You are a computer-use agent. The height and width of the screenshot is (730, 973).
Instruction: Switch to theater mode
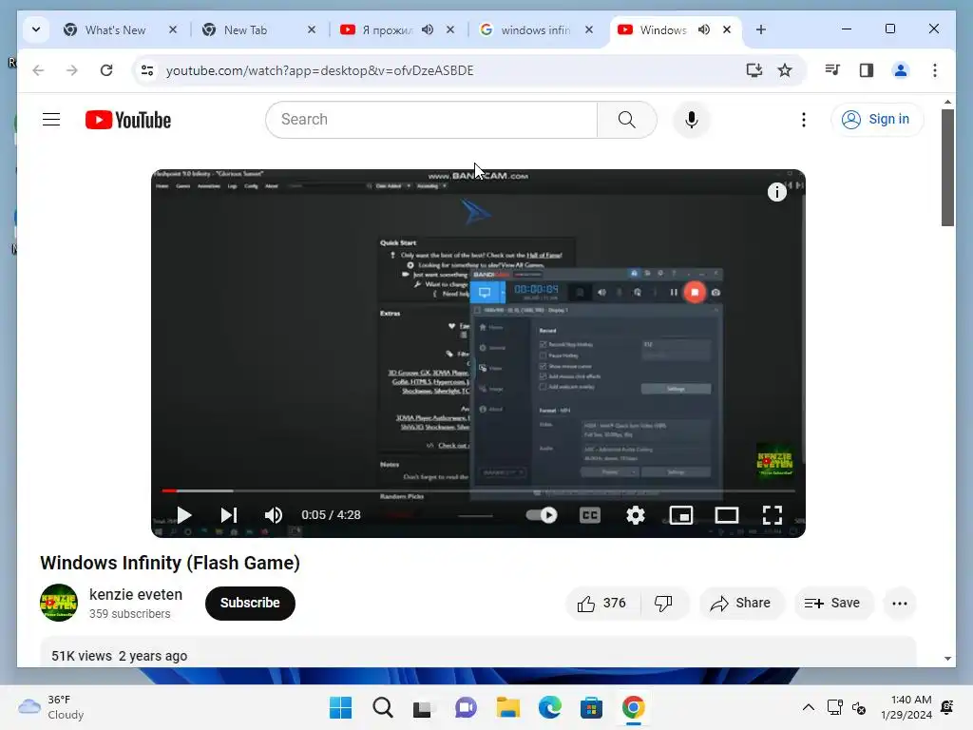coord(727,514)
